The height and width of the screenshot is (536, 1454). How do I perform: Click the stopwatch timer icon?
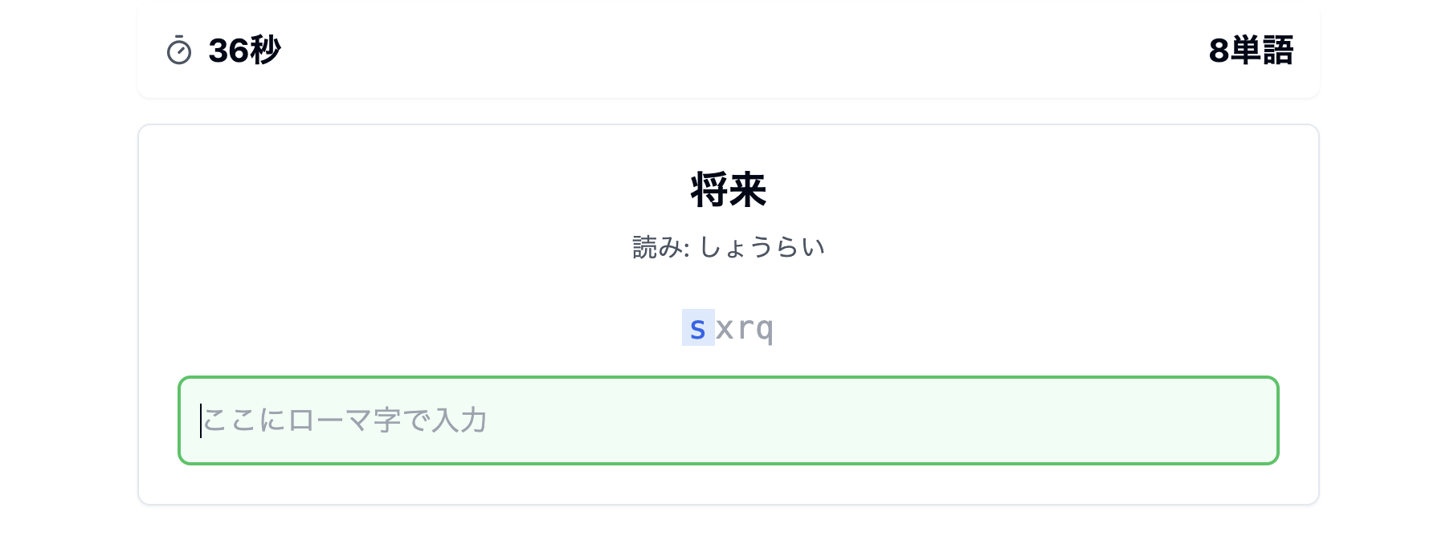point(178,51)
